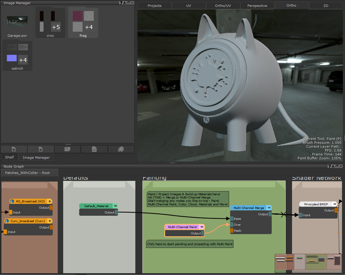Click the save image (down arrow) icon
This screenshot has height=275, width=345.
click(94, 149)
